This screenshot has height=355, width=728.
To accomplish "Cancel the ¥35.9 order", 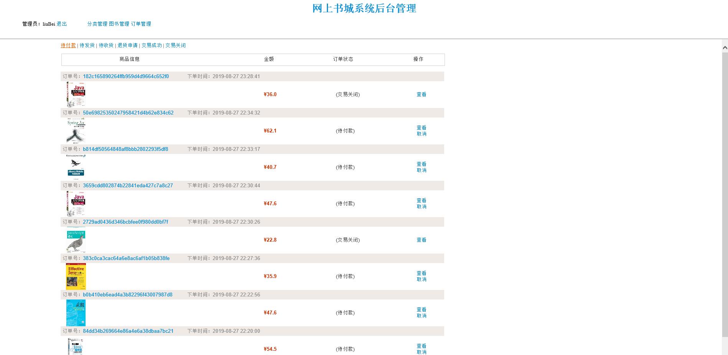I will 422,279.
